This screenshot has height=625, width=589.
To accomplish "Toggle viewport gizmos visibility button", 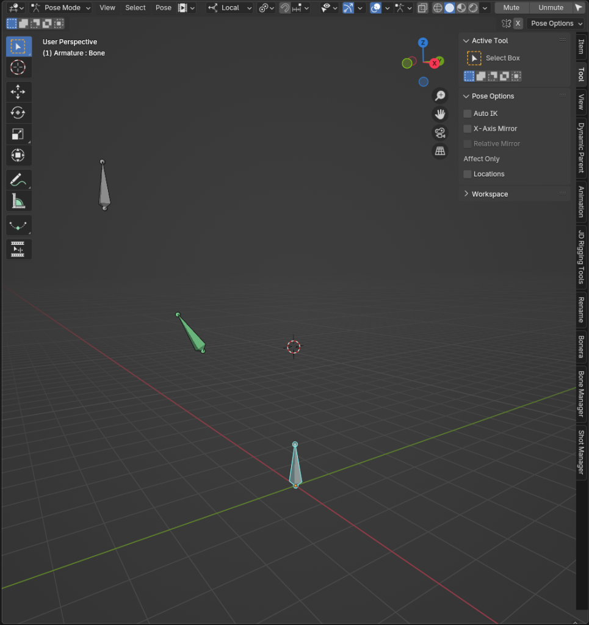I will coord(348,7).
